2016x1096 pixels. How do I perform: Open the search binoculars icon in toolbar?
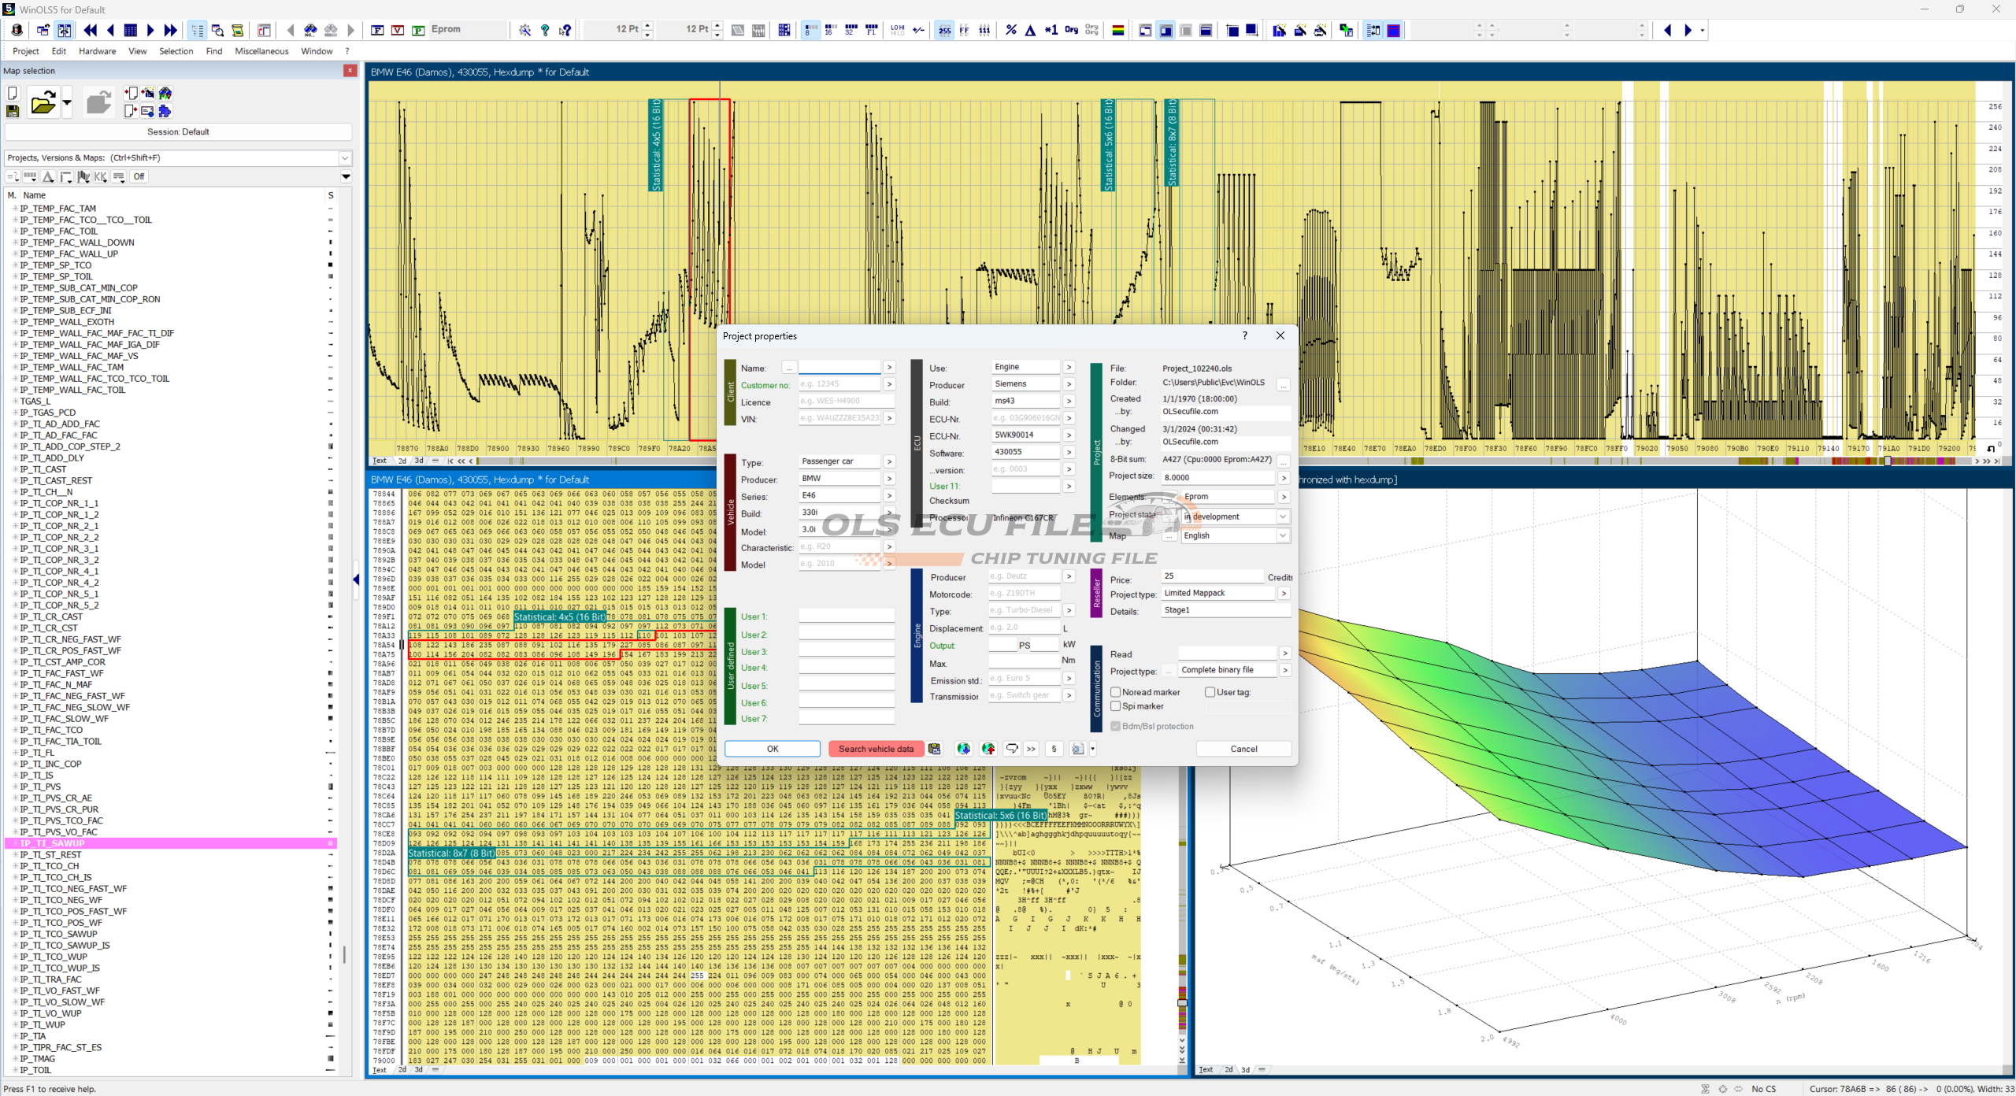[310, 30]
